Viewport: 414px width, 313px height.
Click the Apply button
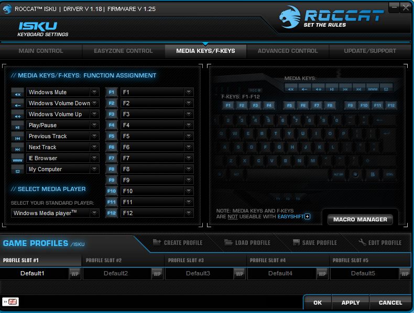point(351,303)
